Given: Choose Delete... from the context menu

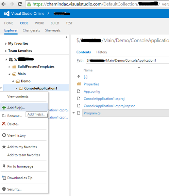Looking at the screenshot, I should 13,124.
